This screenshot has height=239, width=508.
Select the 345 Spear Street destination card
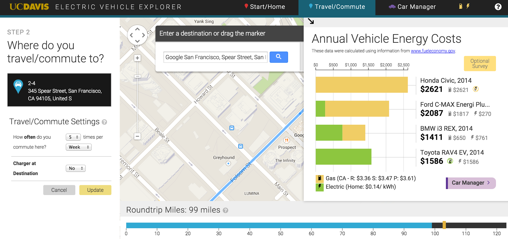point(59,90)
